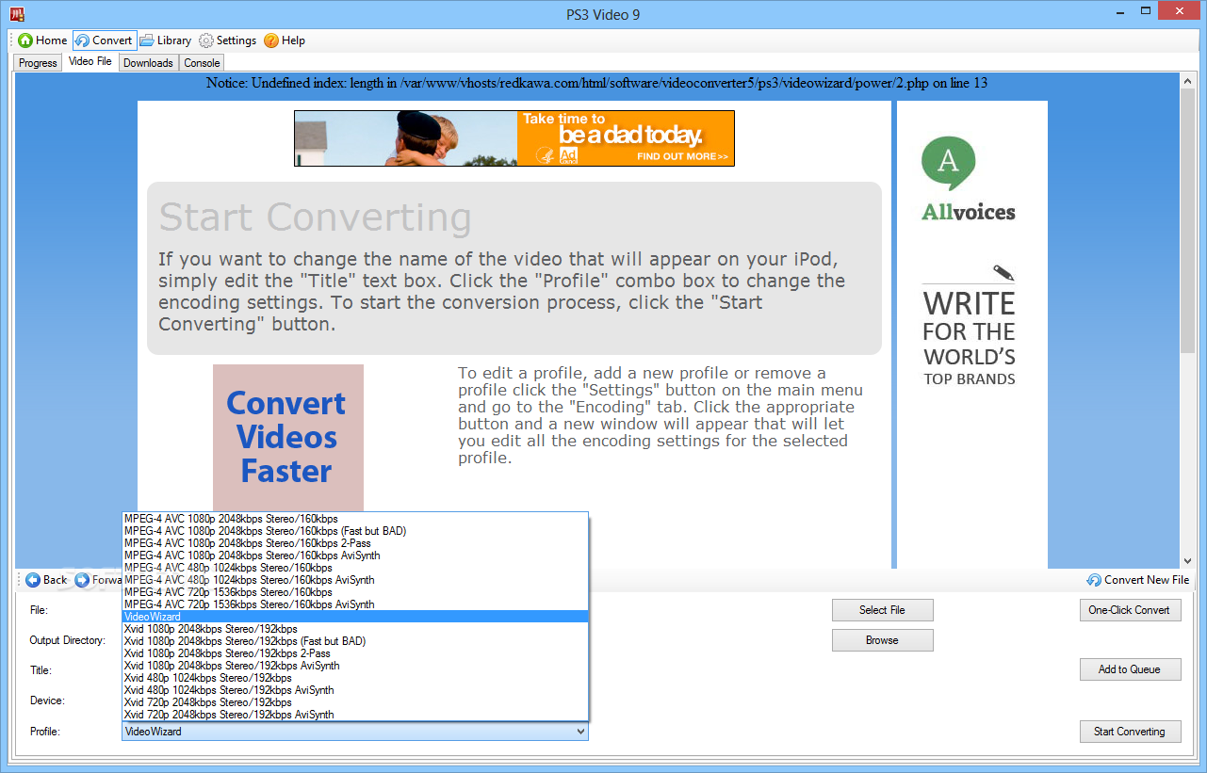Click the Device label
The image size is (1207, 773).
(47, 701)
